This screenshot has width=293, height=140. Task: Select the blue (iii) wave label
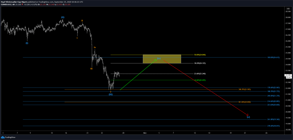coord(111,94)
